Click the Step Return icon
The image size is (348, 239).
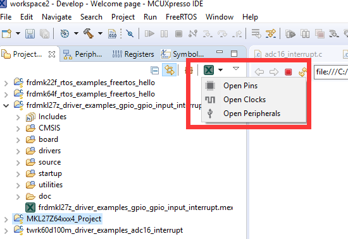click(237, 33)
